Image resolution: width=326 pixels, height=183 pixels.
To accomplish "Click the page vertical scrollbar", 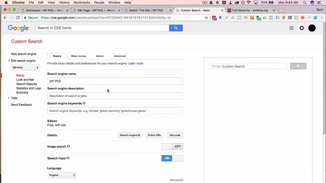I will [x=324, y=79].
